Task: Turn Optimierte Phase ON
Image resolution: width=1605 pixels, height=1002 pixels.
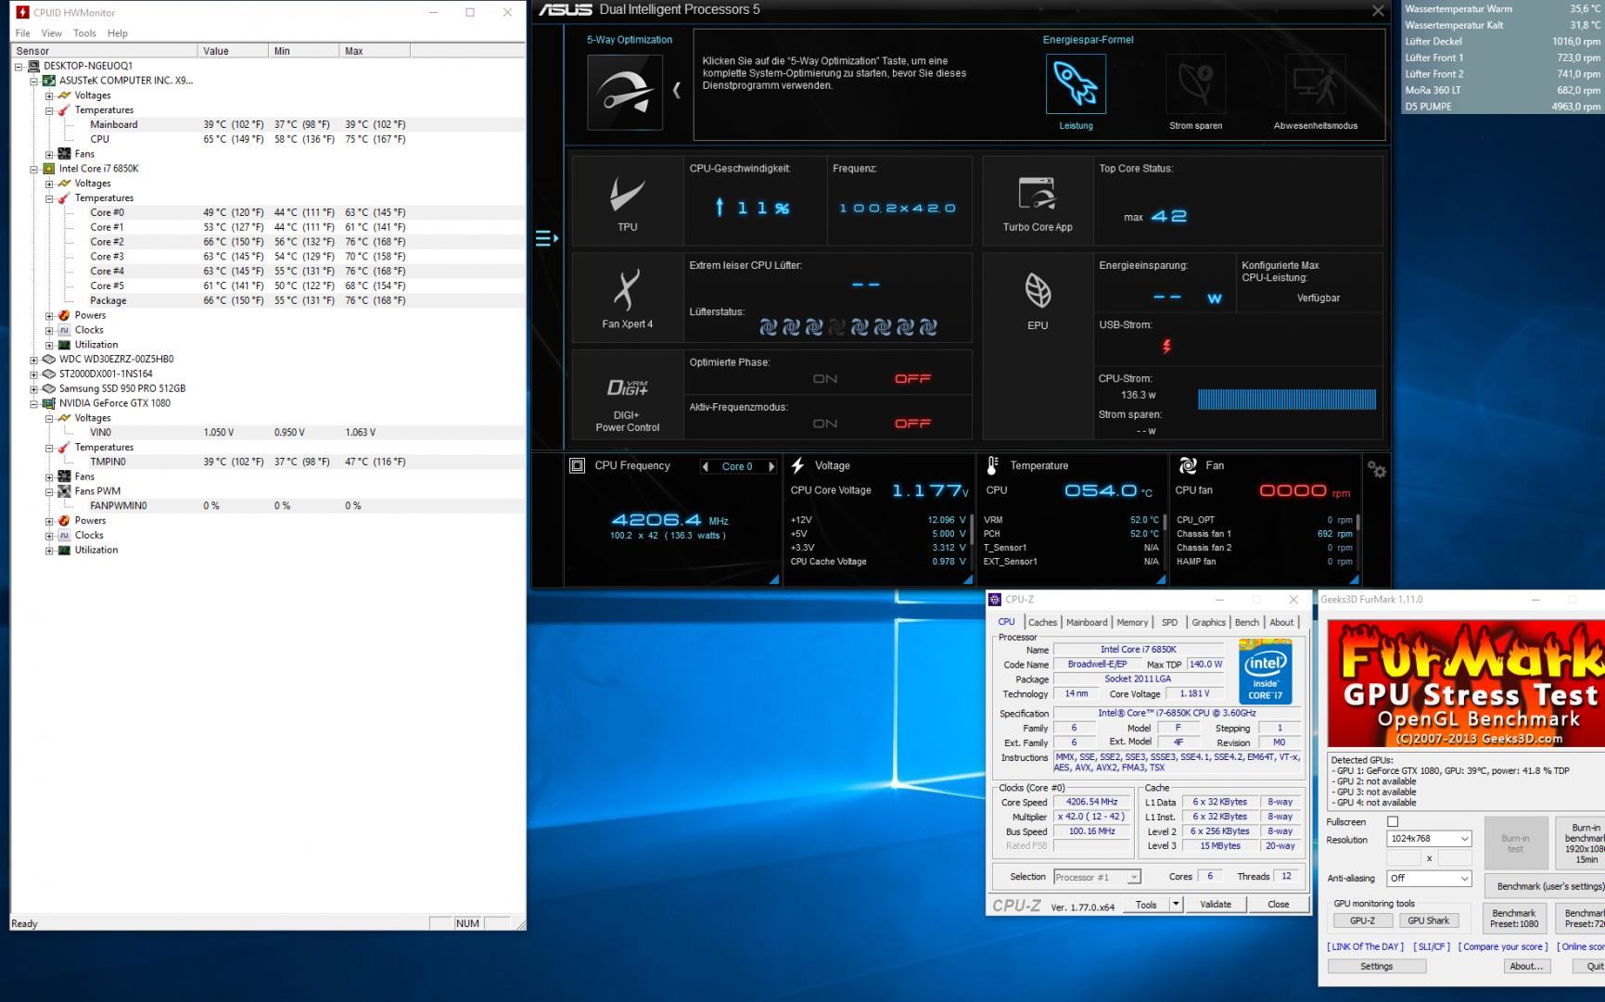Action: [x=824, y=379]
